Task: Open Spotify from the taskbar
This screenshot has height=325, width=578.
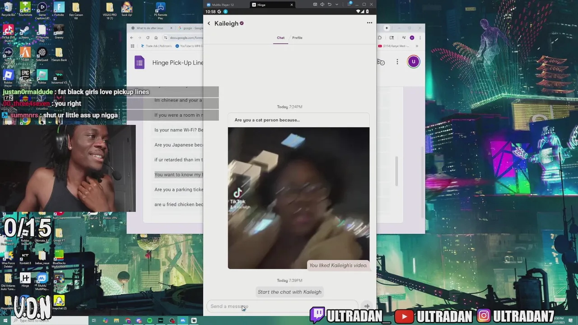Action: click(x=150, y=320)
